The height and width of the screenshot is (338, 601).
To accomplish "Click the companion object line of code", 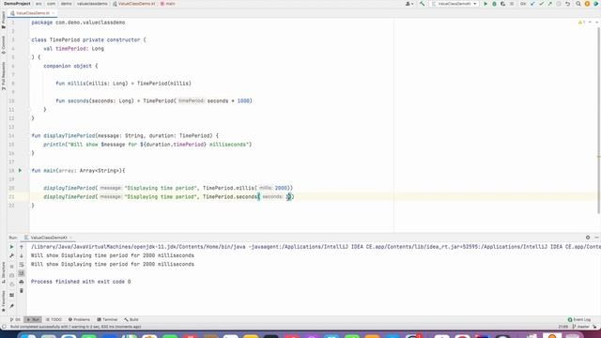I will (70, 66).
